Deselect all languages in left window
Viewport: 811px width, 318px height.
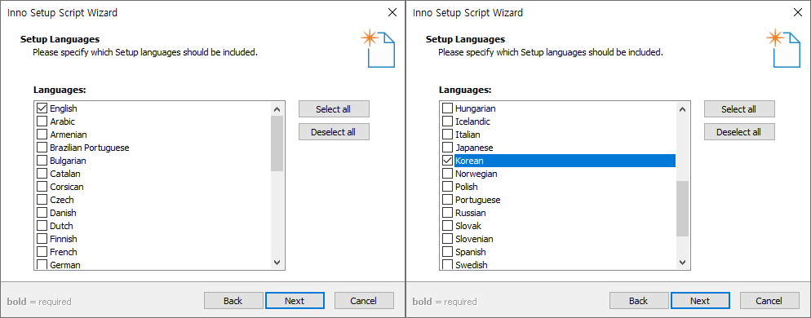coord(334,132)
